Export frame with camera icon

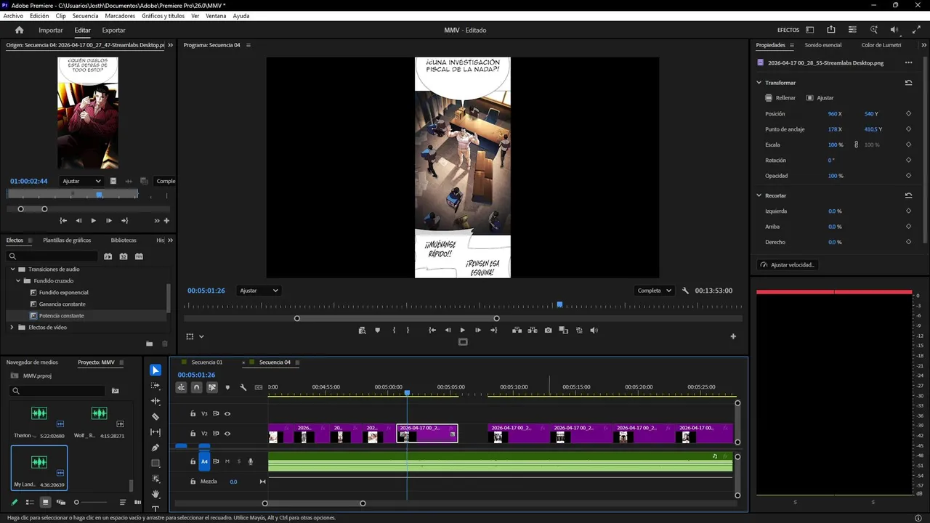click(548, 331)
